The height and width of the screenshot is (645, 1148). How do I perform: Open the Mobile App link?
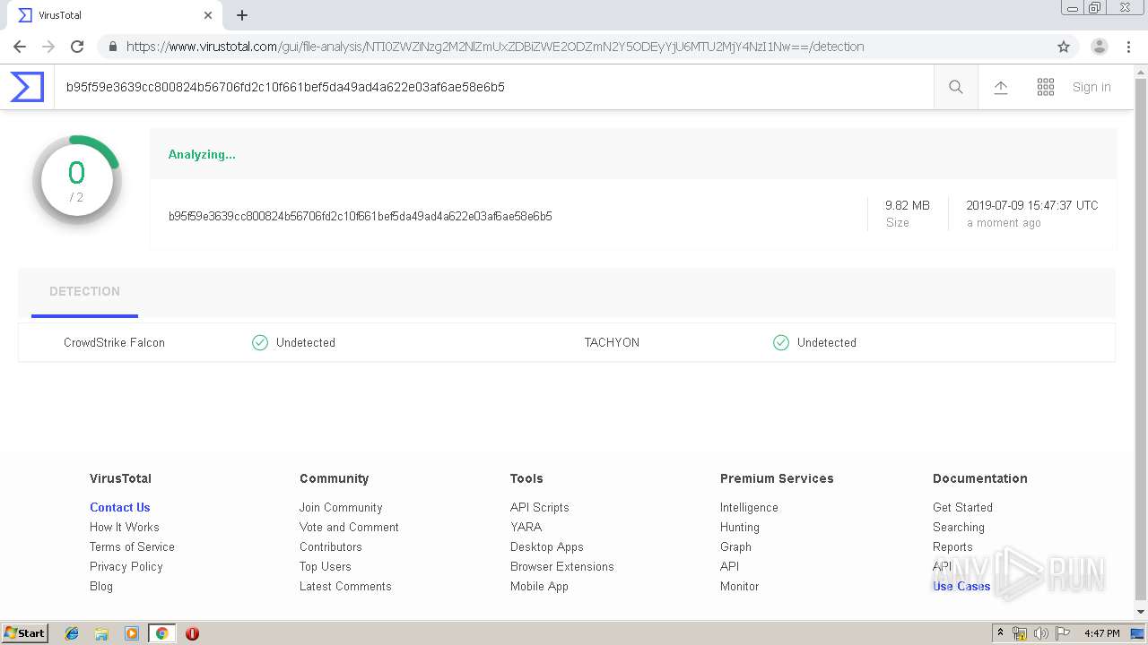click(x=539, y=586)
